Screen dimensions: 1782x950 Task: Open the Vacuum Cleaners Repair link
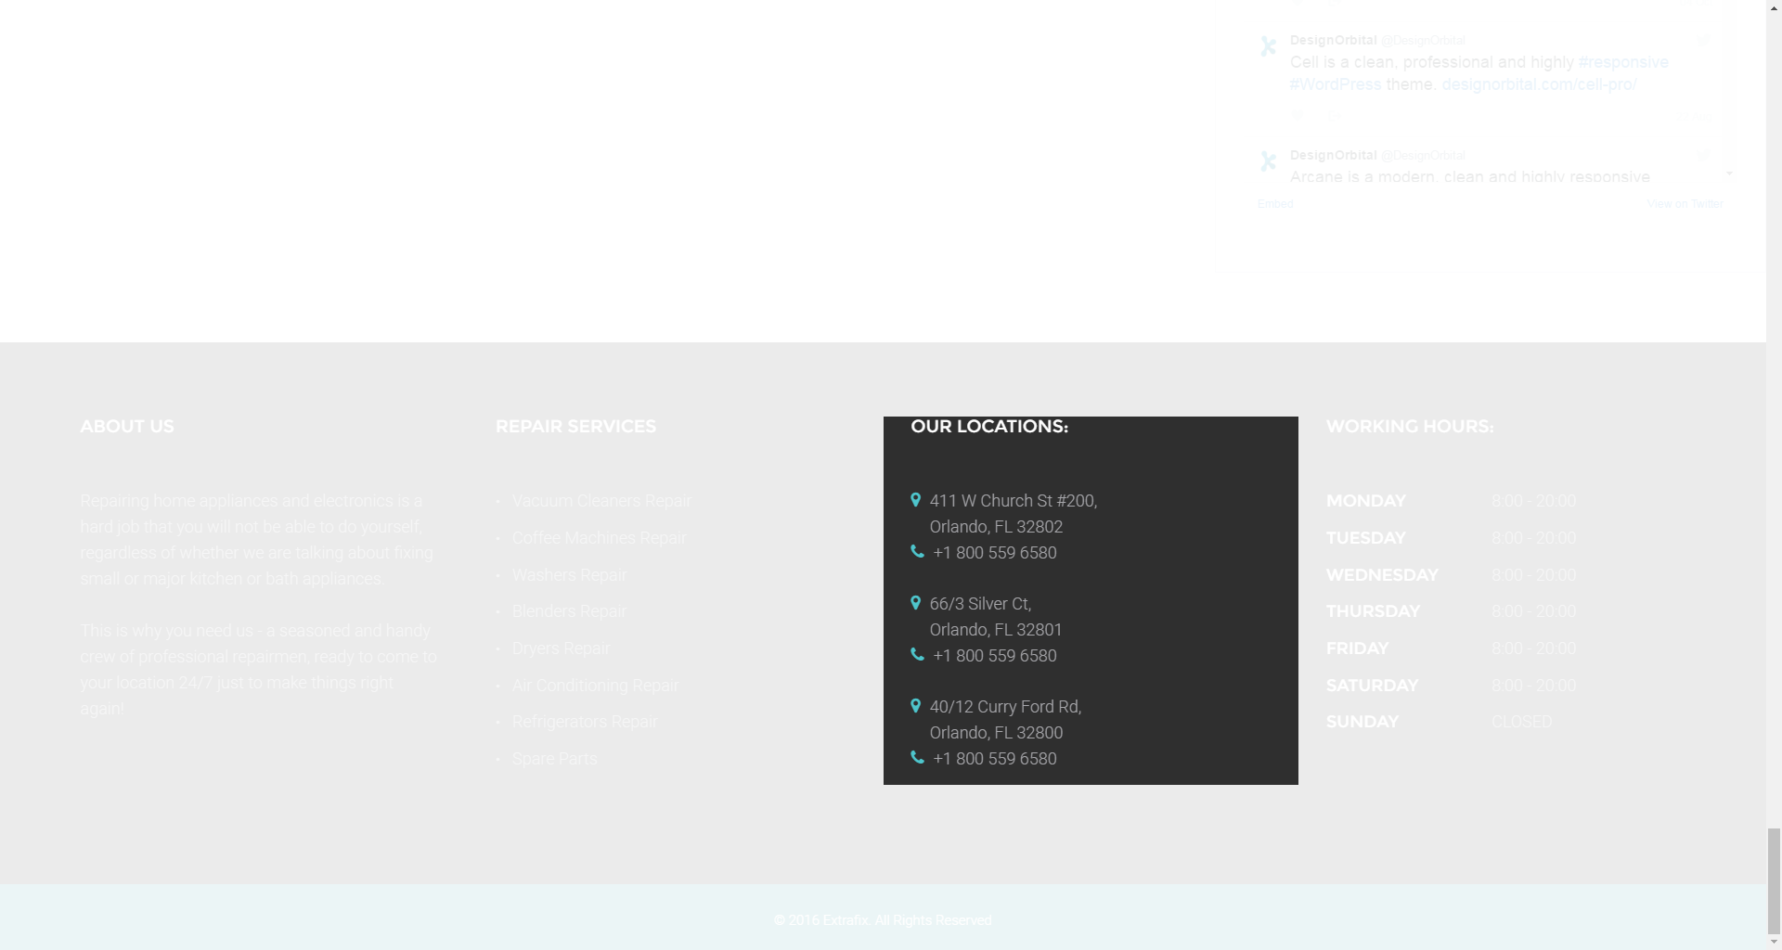(601, 501)
